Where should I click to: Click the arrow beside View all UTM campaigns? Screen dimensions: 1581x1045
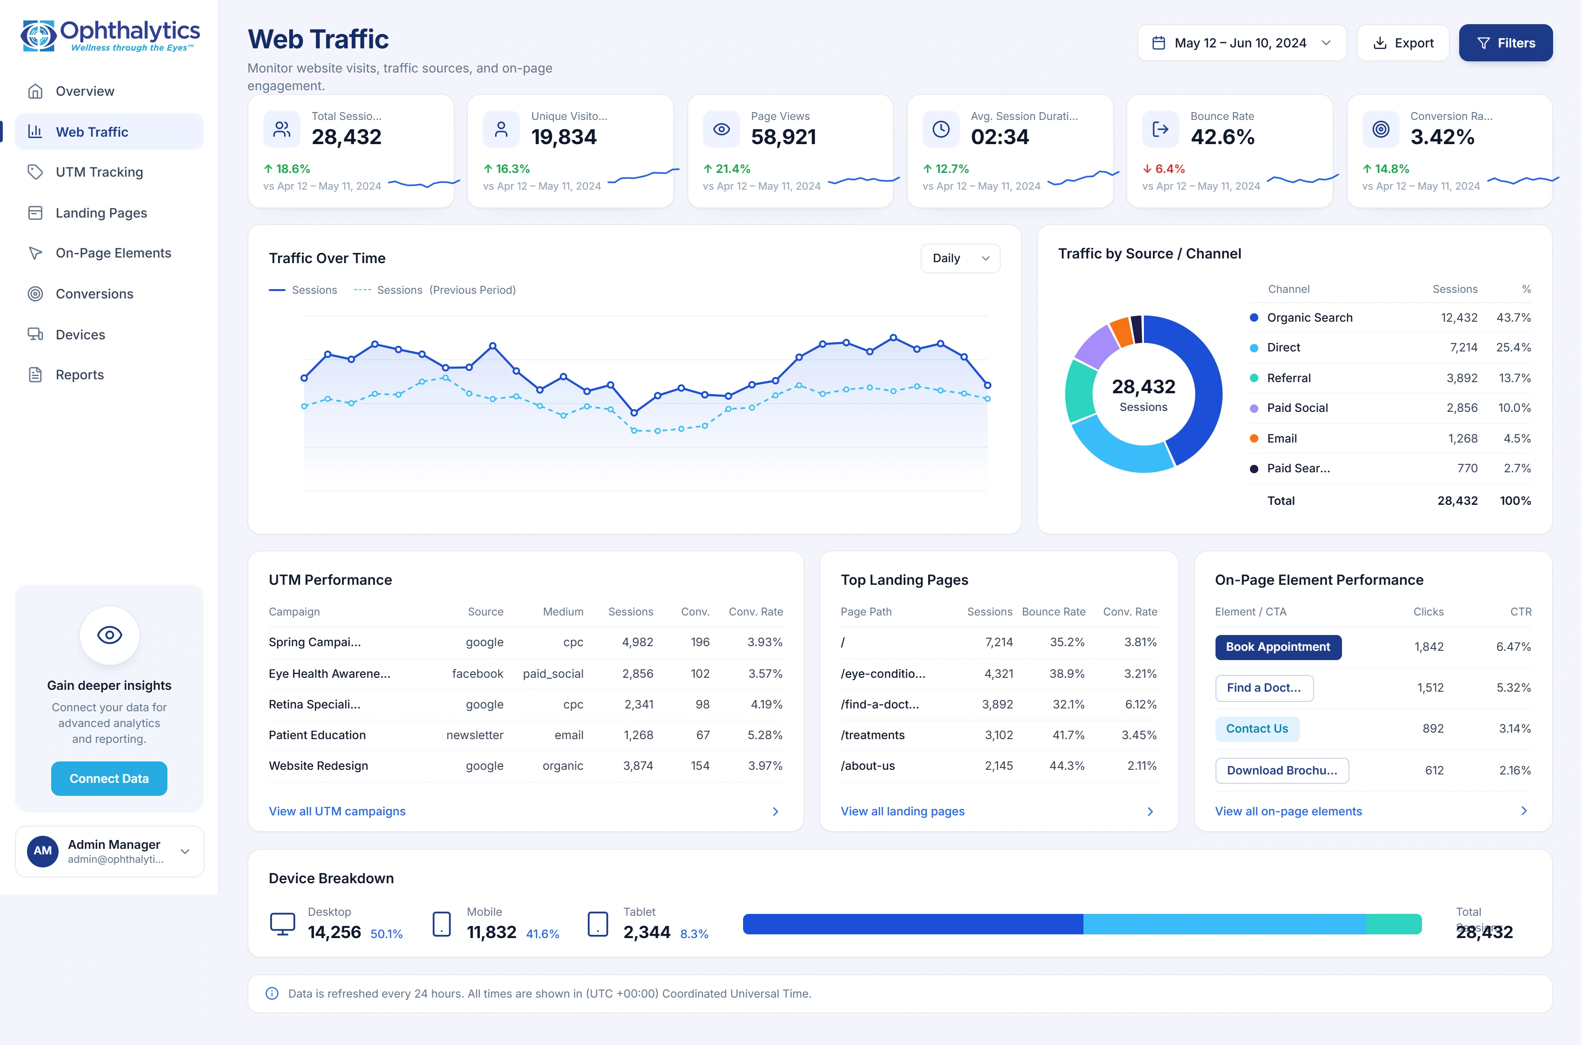click(775, 812)
